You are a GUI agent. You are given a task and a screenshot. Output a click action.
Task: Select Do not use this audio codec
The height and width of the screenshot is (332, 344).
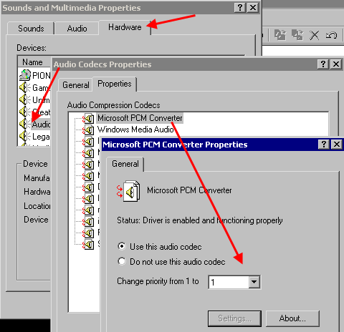122,261
